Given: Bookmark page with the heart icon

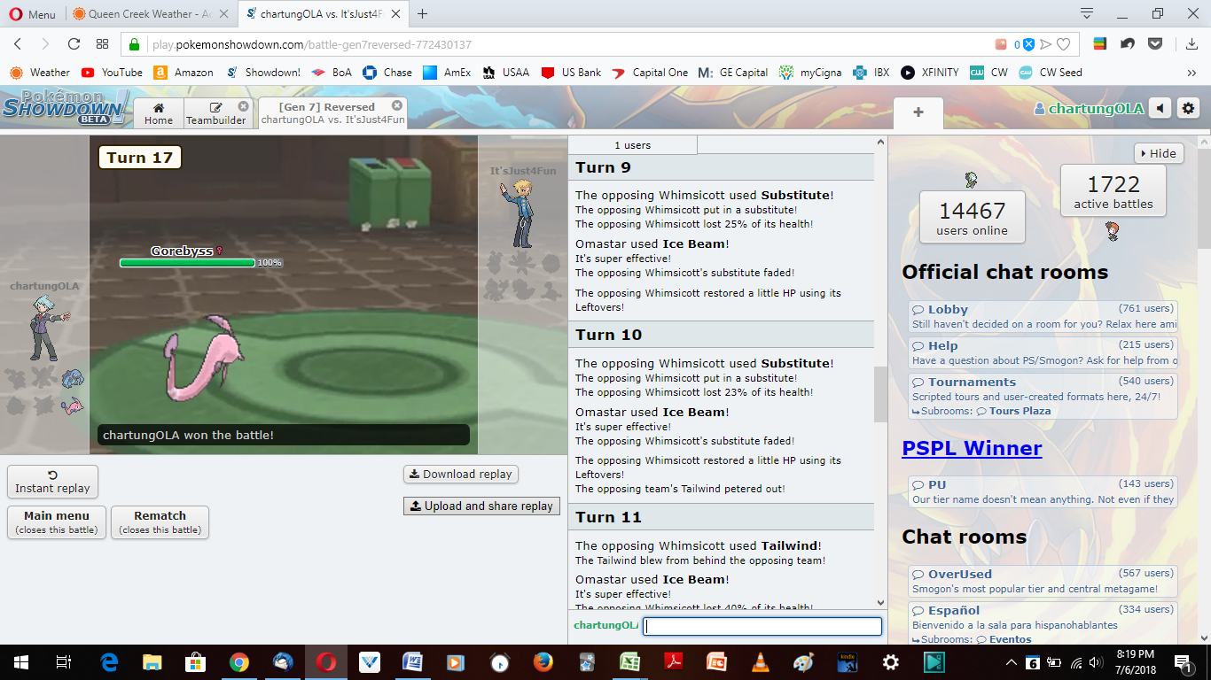Looking at the screenshot, I should 1063,44.
